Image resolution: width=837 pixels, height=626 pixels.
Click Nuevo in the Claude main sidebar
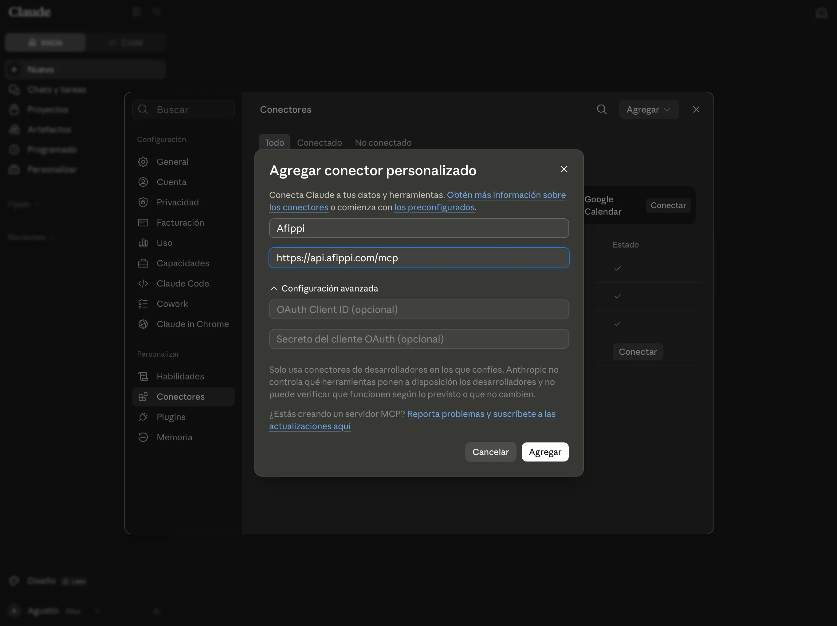click(85, 70)
